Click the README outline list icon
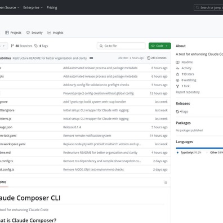Image resolution: width=223 pixels, height=223 pixels. pos(166,182)
